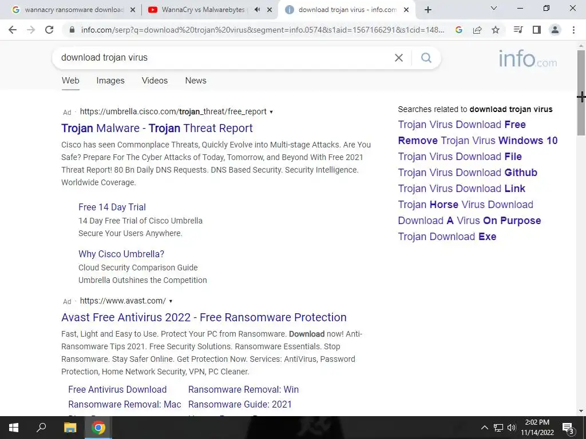The width and height of the screenshot is (586, 439).
Task: Close the WannaCry vs Malwarebytes tab
Action: pyautogui.click(x=270, y=10)
